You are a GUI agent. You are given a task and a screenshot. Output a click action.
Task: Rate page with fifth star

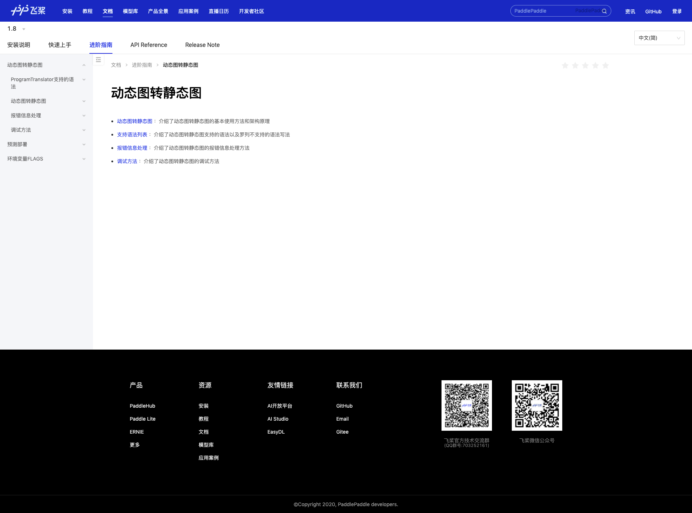[605, 65]
